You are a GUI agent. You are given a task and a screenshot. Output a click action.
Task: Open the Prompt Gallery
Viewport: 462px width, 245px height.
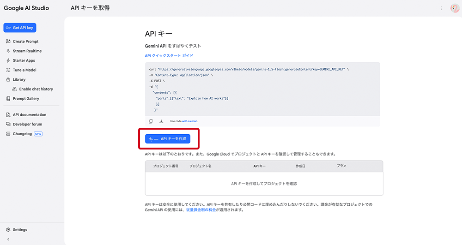pos(26,99)
